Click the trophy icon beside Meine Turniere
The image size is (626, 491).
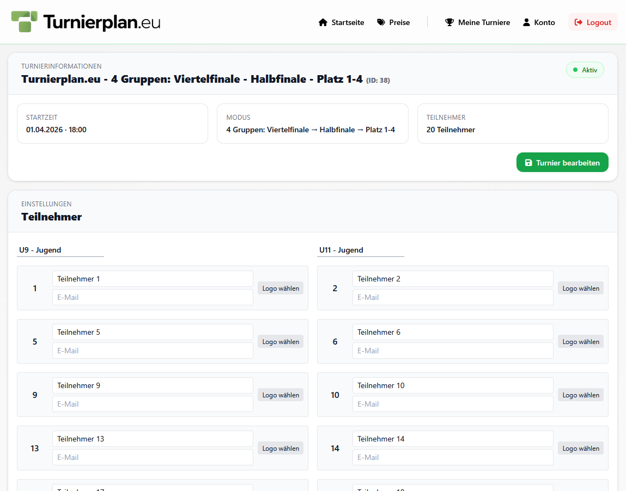(449, 22)
